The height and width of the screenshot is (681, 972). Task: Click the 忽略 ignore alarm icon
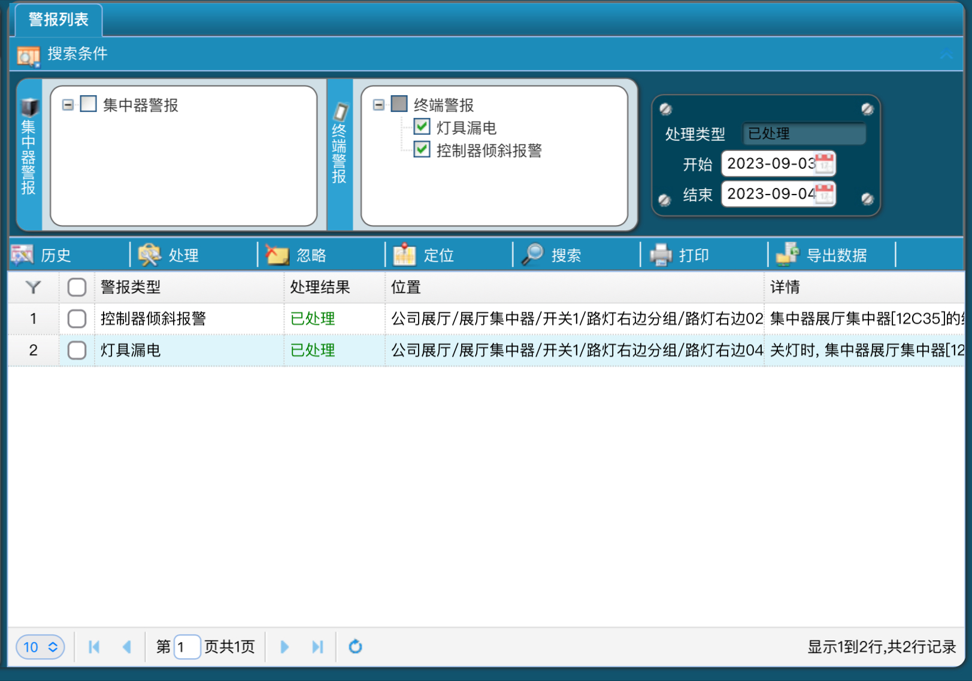[278, 254]
